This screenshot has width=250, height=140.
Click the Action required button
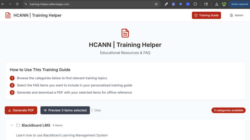click(239, 4)
